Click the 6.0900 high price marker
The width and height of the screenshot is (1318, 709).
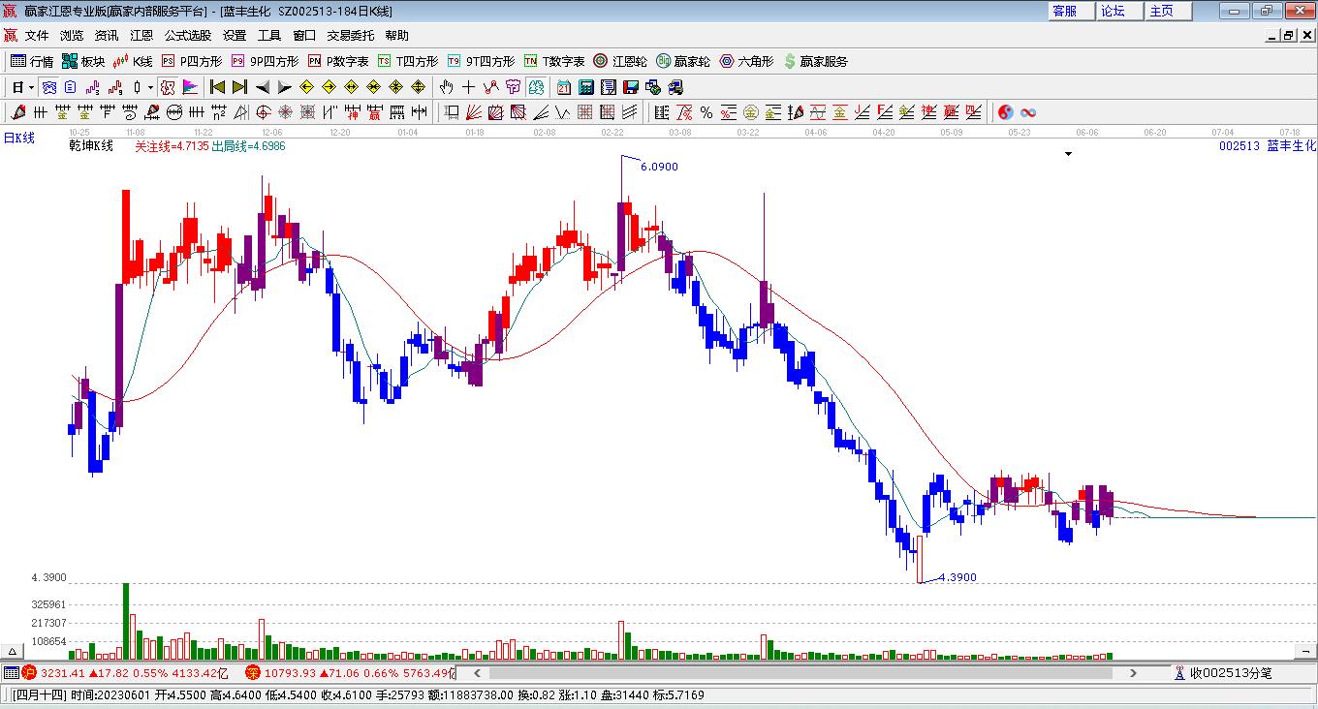(x=659, y=167)
